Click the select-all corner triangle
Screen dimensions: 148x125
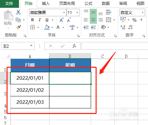click(8, 56)
